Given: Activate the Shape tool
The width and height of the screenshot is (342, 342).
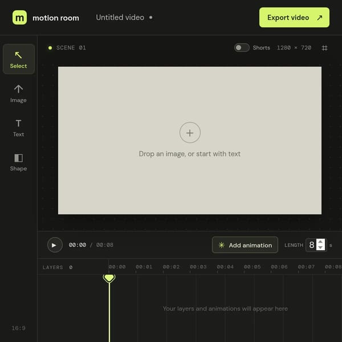Looking at the screenshot, I should pos(19,162).
